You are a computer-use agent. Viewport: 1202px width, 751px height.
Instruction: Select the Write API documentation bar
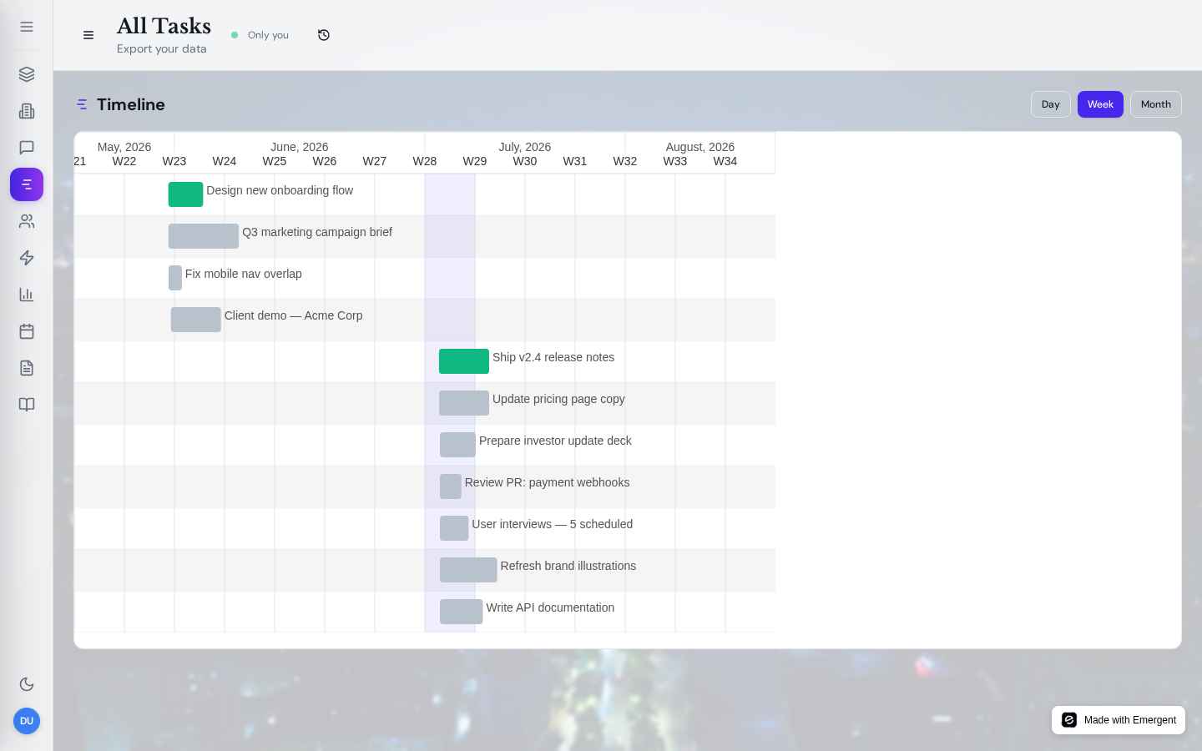[462, 612]
